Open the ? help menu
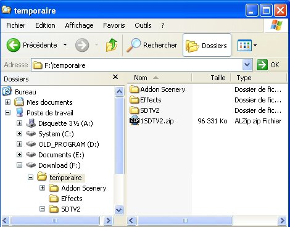The height and width of the screenshot is (227, 290). point(163,25)
